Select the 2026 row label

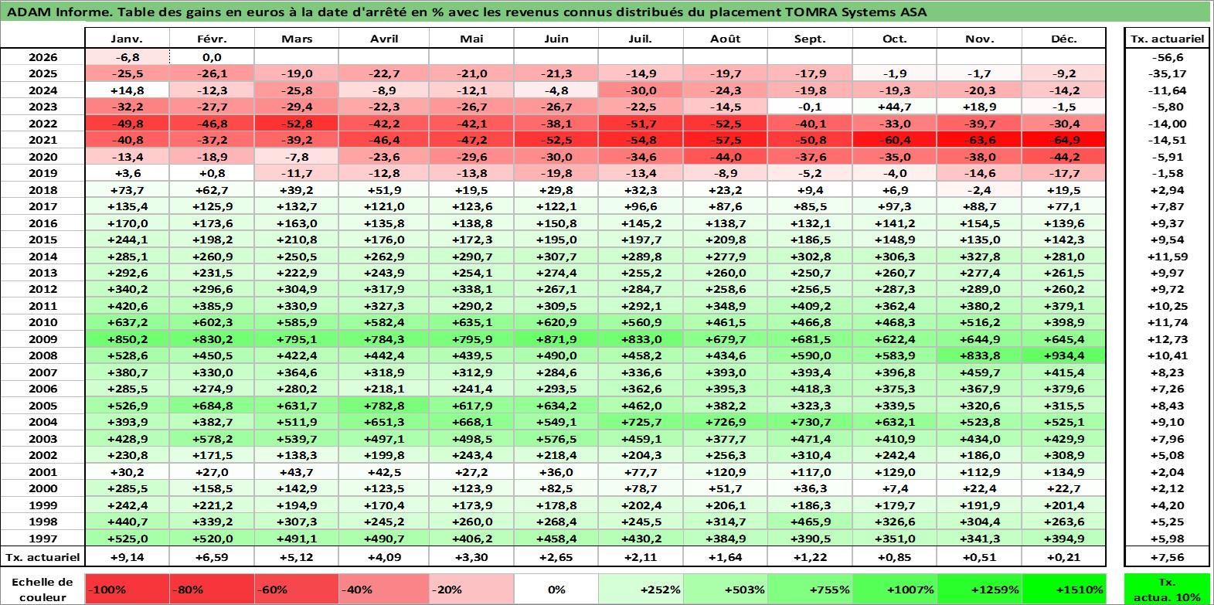[43, 57]
